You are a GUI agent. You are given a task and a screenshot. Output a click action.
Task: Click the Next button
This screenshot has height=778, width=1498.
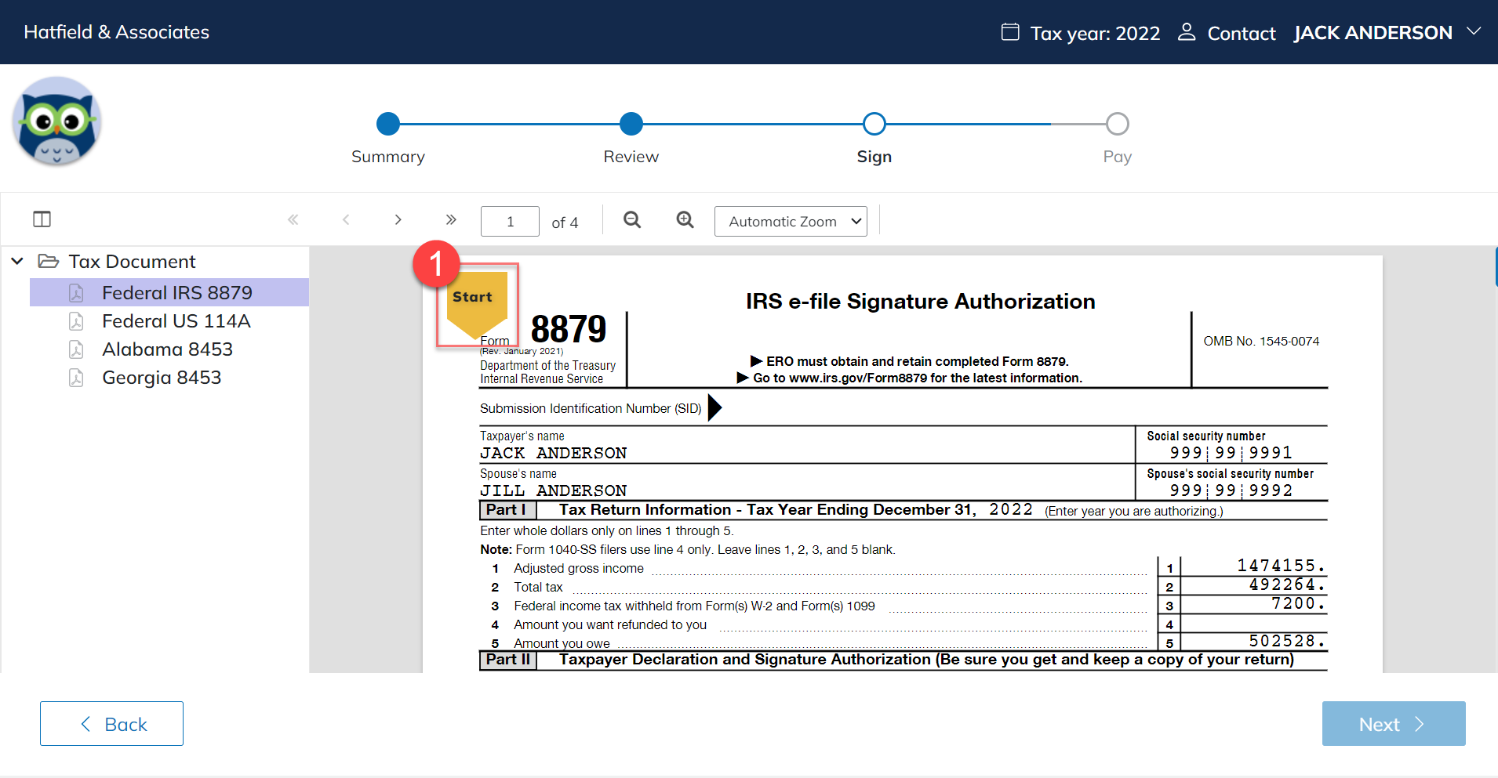click(1393, 724)
